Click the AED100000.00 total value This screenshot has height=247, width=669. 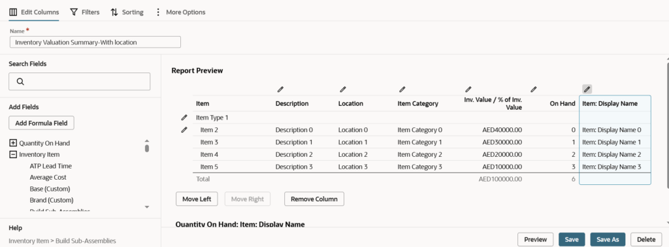(x=500, y=179)
